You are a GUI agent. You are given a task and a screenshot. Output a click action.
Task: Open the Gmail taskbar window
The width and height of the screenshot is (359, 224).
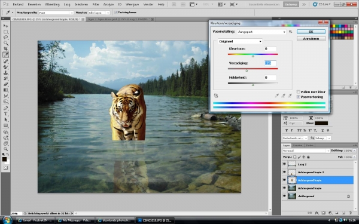[x=35, y=220]
